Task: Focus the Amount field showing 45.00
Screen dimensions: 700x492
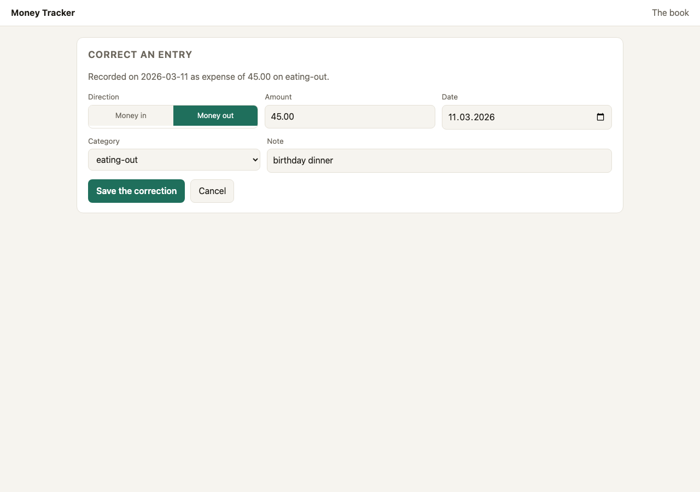Action: [350, 117]
